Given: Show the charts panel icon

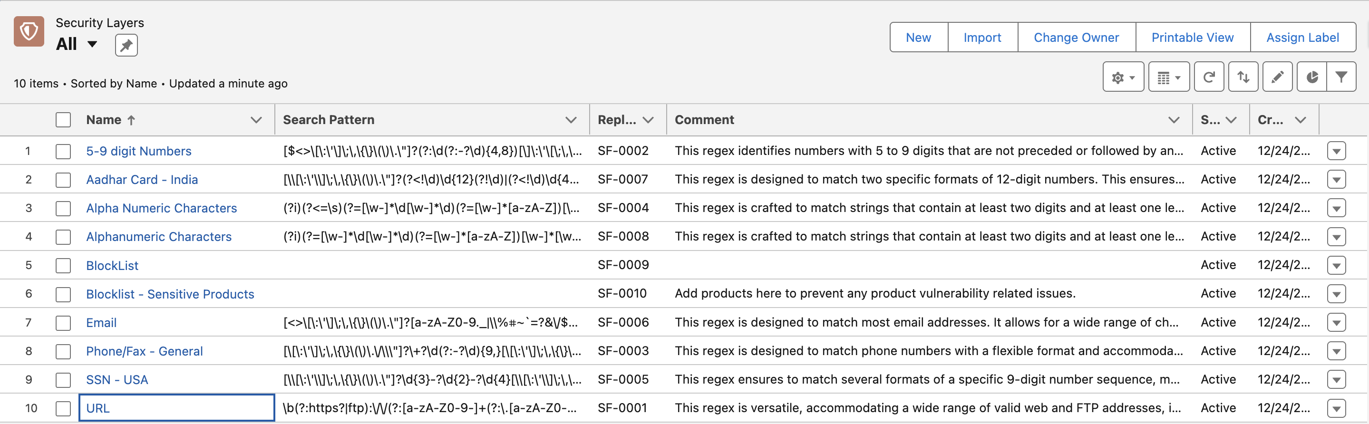Looking at the screenshot, I should (x=1311, y=77).
